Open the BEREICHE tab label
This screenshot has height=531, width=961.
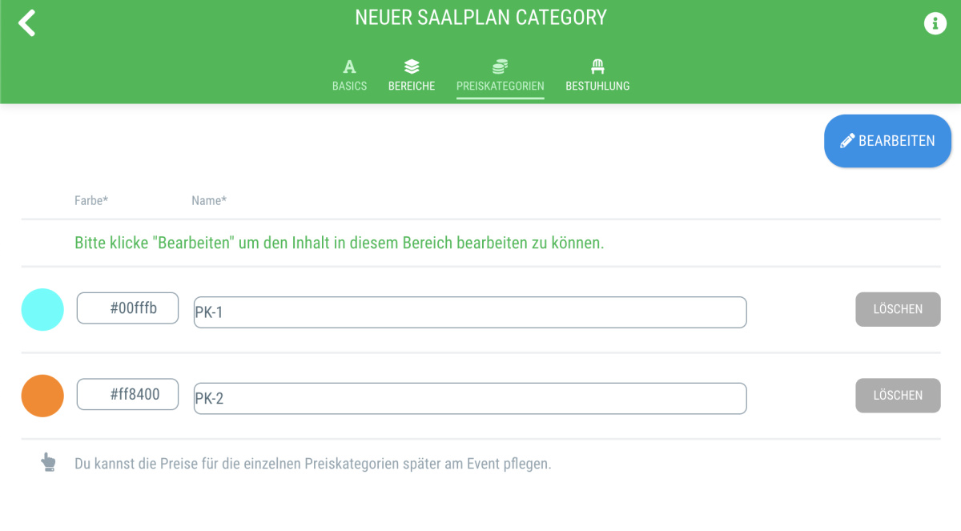click(x=412, y=86)
